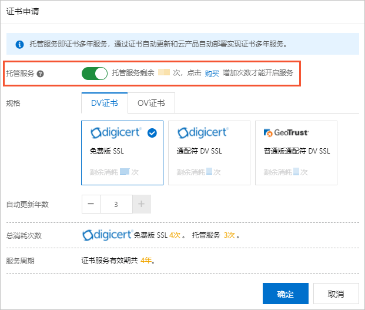Click the blue checkmark on 免费版 SSL card
The width and height of the screenshot is (365, 310).
(x=152, y=133)
